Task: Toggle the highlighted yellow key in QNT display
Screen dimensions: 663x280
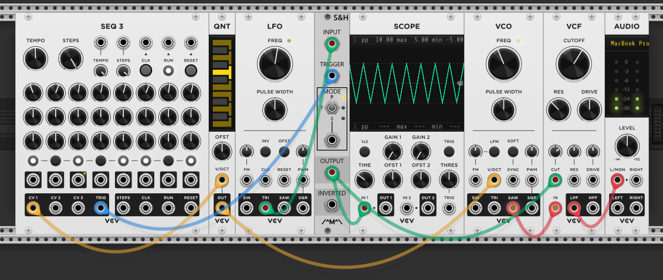Action: [222, 73]
